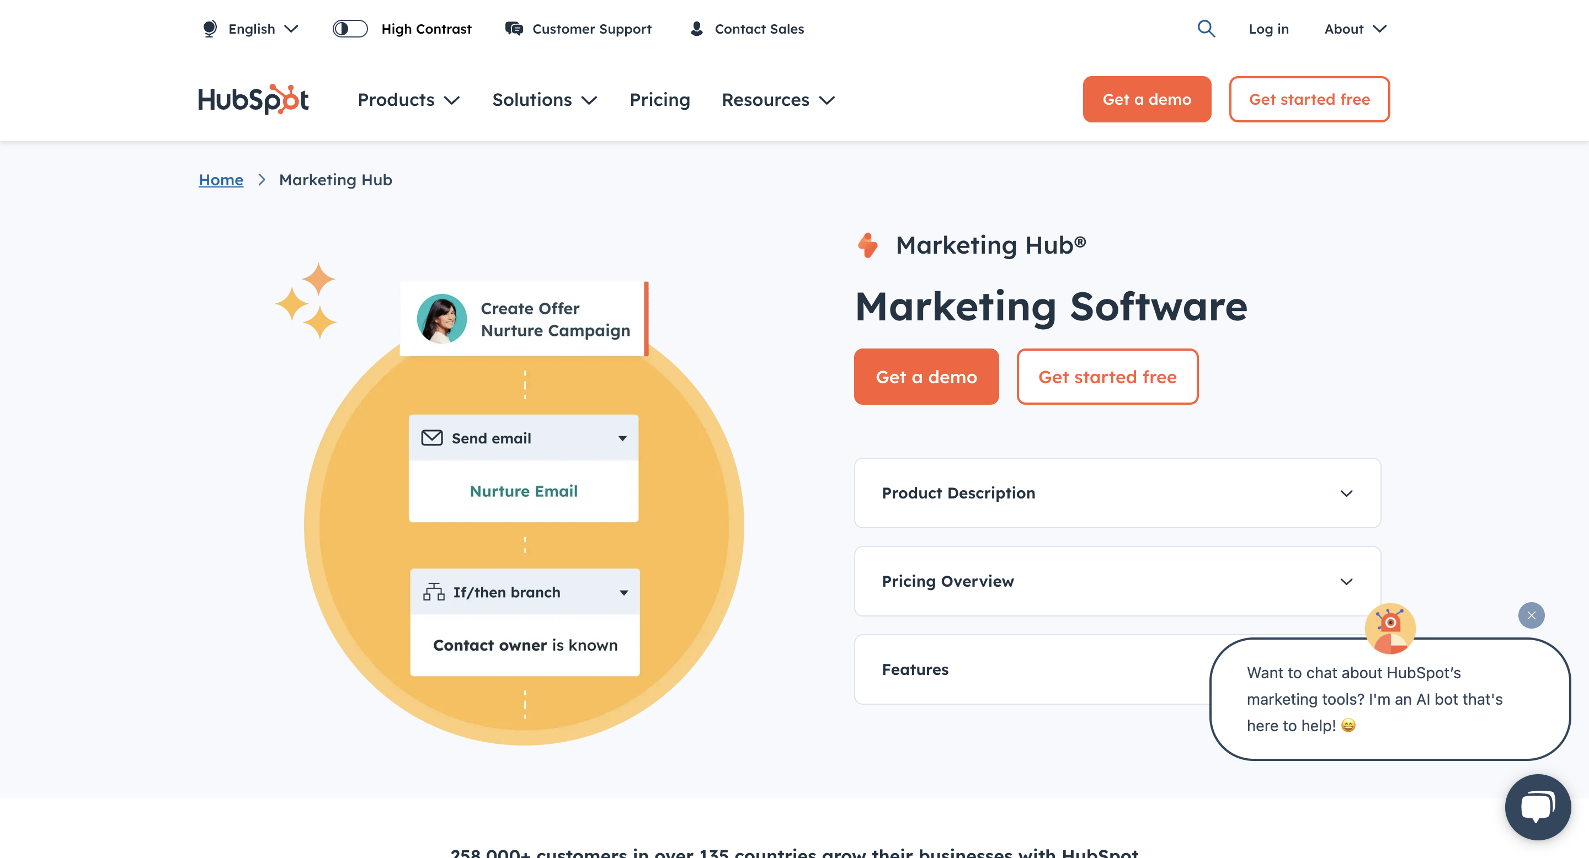Viewport: 1589px width, 858px height.
Task: Open the Products navigation menu
Action: click(408, 100)
